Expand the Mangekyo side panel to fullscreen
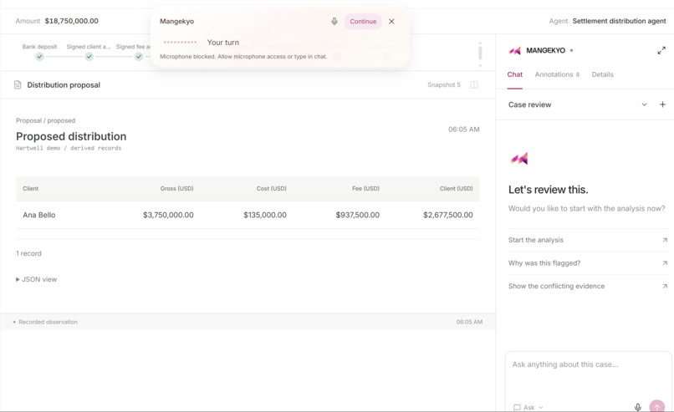This screenshot has height=412, width=674. [x=661, y=51]
